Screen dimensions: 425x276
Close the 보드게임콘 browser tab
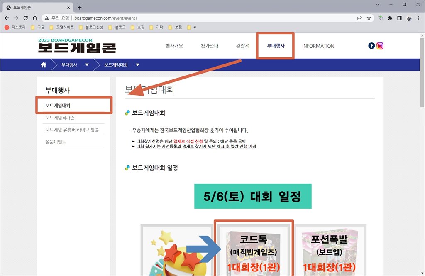click(x=68, y=7)
